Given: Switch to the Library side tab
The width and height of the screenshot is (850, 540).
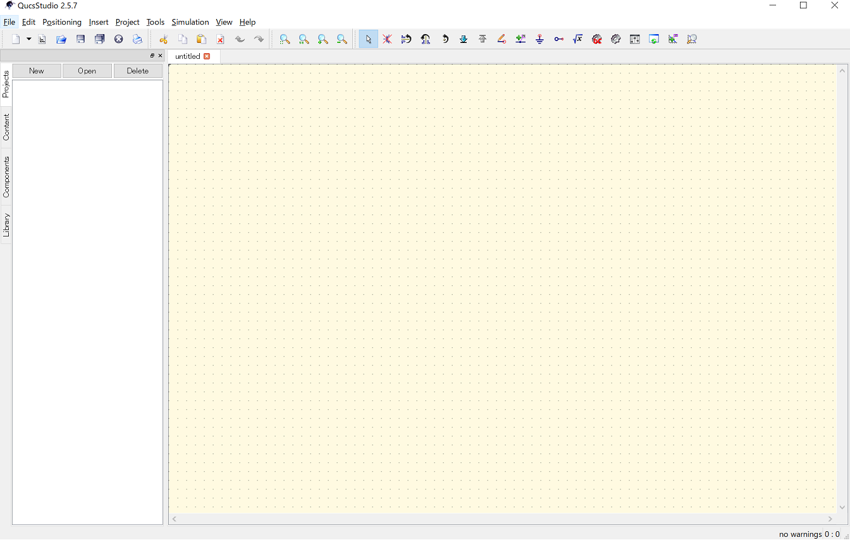Looking at the screenshot, I should 6,225.
